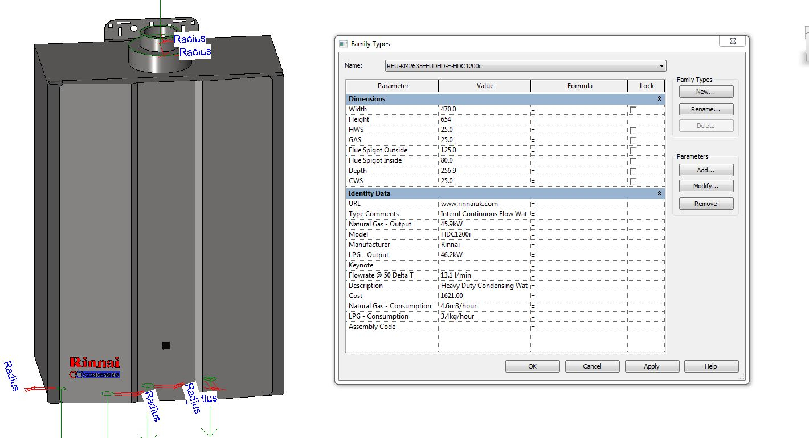Viewport: 809px width, 438px height.
Task: Click the Family Types dialog title icon
Action: 343,44
